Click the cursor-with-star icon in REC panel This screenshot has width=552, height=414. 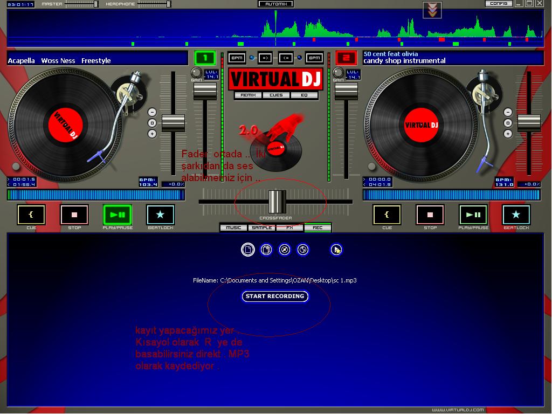click(336, 250)
